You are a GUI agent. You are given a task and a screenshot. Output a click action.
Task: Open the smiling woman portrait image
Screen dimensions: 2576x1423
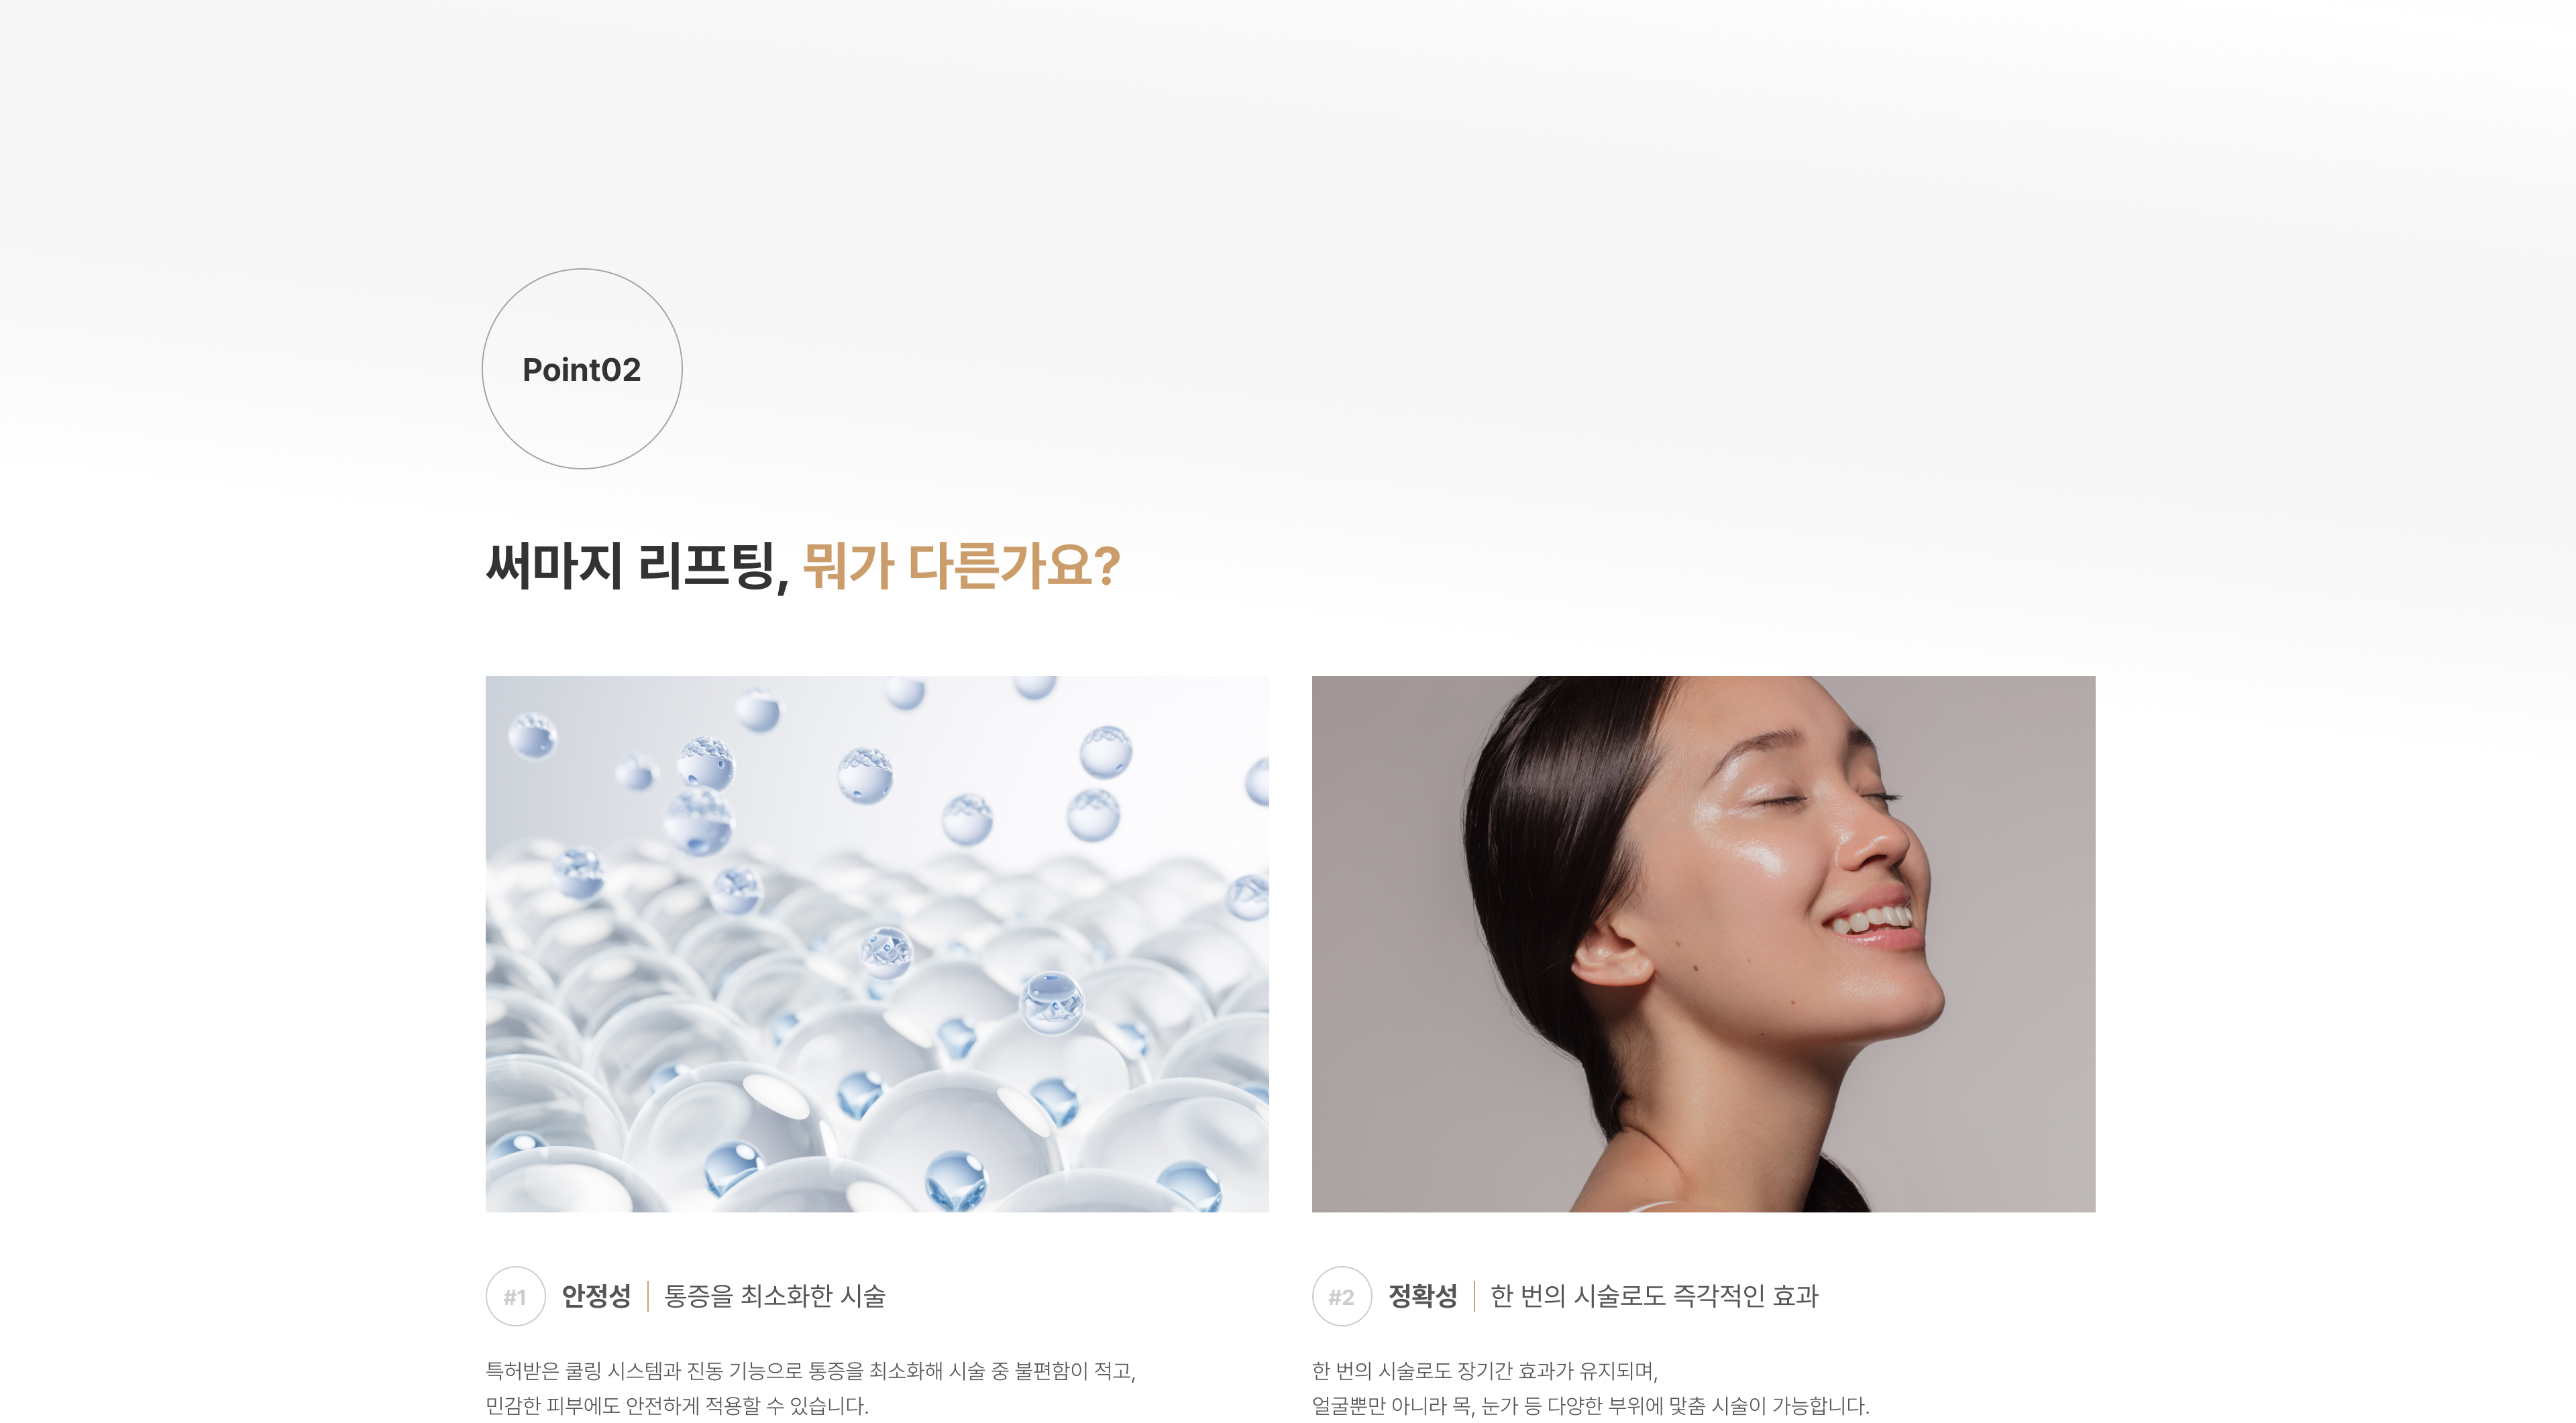click(1703, 944)
